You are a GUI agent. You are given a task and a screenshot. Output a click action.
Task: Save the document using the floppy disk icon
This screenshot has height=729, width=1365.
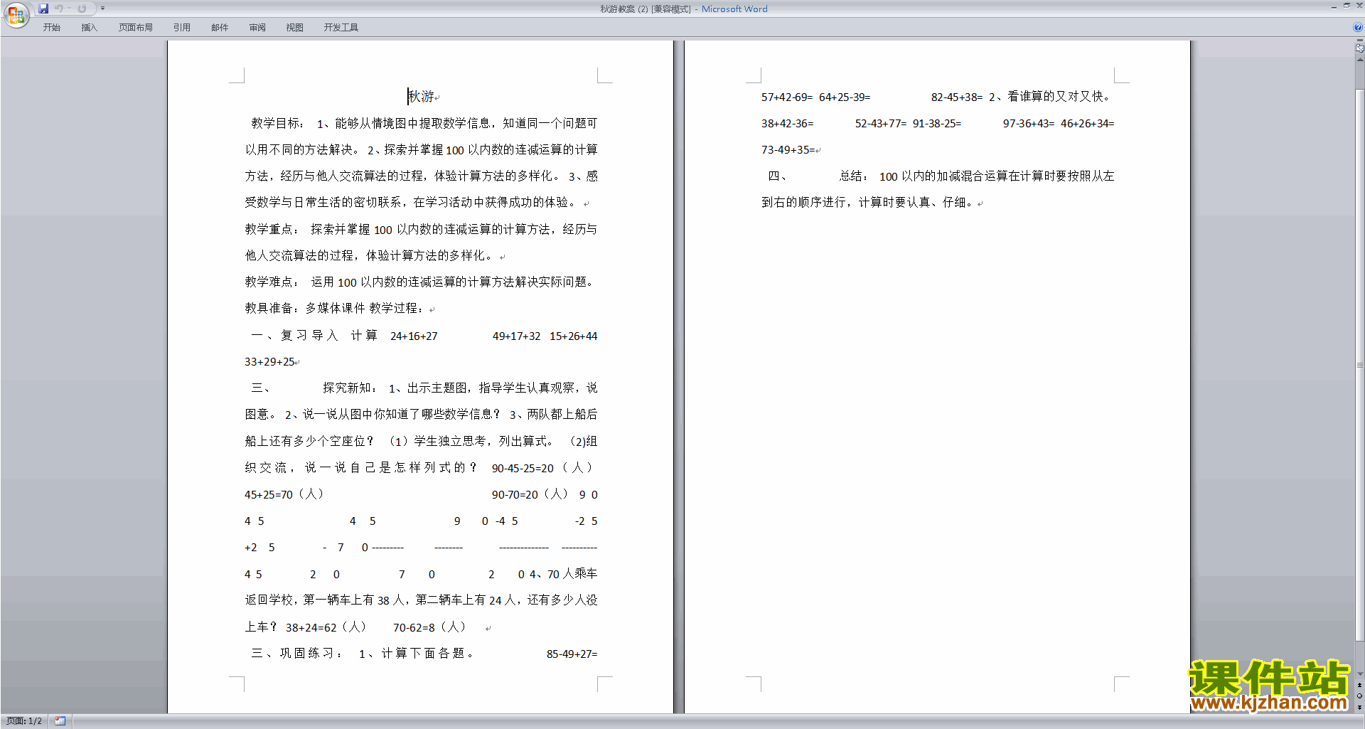pyautogui.click(x=43, y=9)
